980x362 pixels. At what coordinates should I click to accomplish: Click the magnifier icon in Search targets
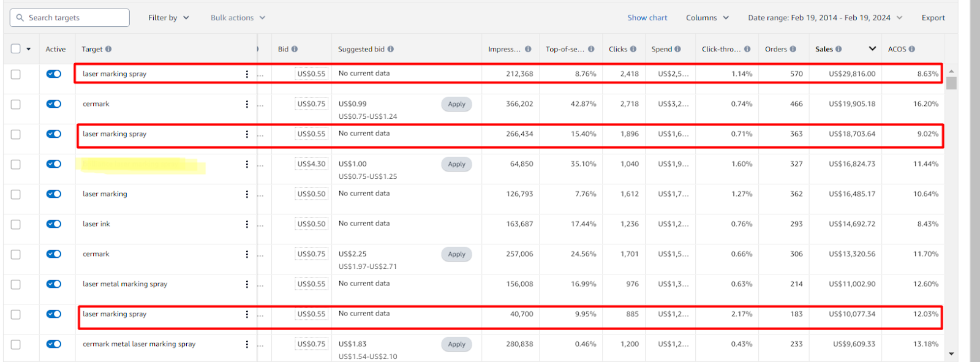[x=20, y=18]
